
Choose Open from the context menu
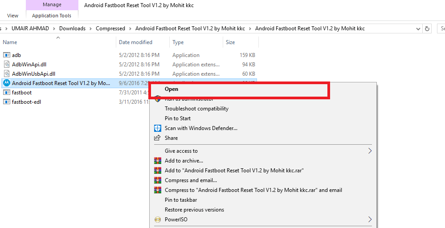coord(171,89)
